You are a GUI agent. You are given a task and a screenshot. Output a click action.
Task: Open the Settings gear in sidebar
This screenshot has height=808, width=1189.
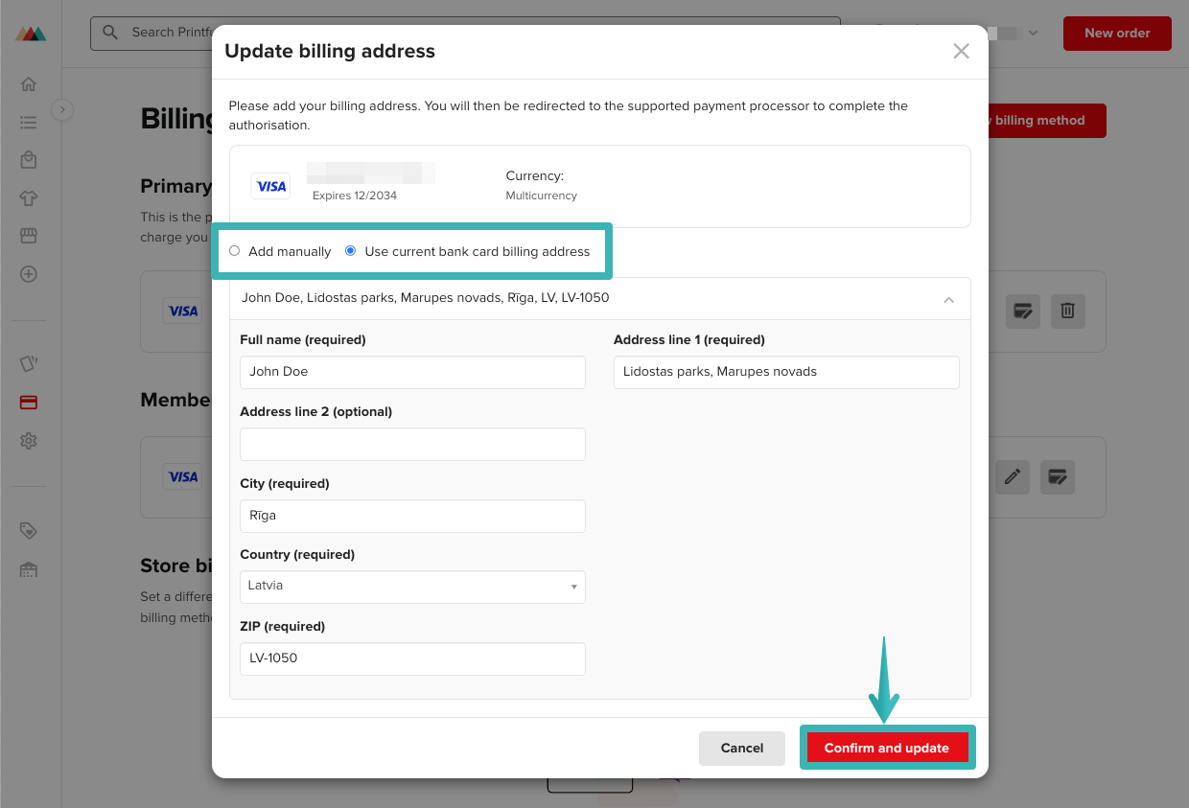click(x=29, y=441)
